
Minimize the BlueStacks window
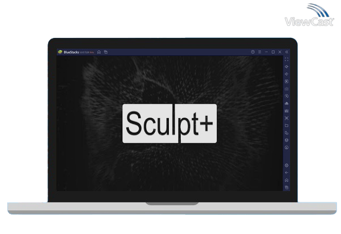(x=266, y=52)
